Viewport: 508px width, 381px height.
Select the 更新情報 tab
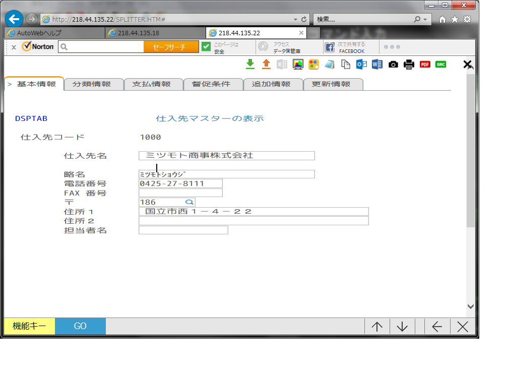point(333,85)
